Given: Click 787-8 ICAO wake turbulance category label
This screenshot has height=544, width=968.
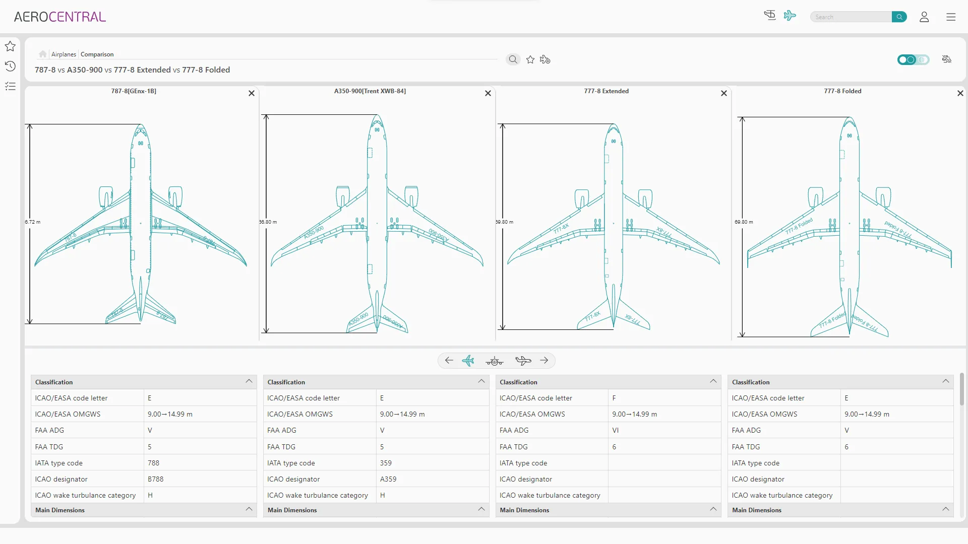Looking at the screenshot, I should 85,495.
